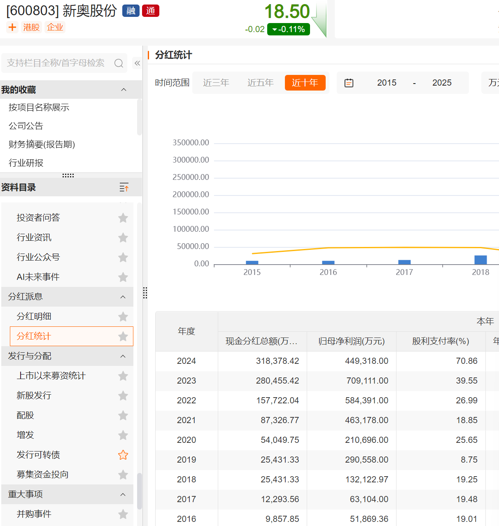Toggle star for 募集资金投向
The image size is (499, 526).
tap(123, 475)
